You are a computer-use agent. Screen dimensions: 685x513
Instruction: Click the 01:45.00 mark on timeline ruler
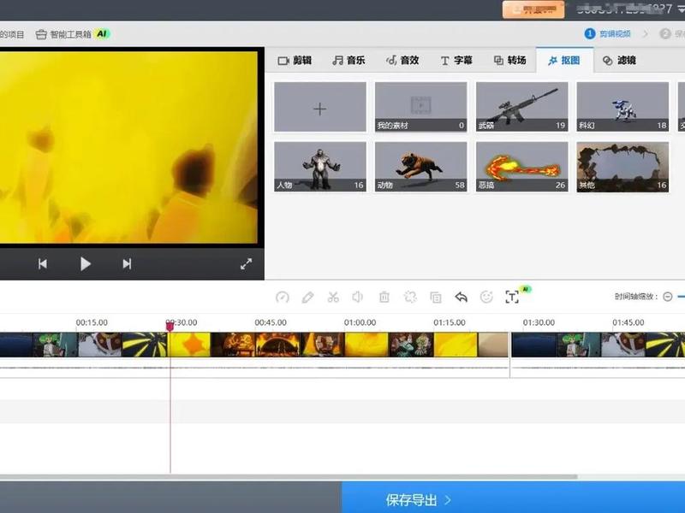coord(628,322)
